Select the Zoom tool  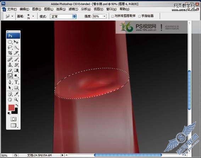pyautogui.click(x=16, y=100)
